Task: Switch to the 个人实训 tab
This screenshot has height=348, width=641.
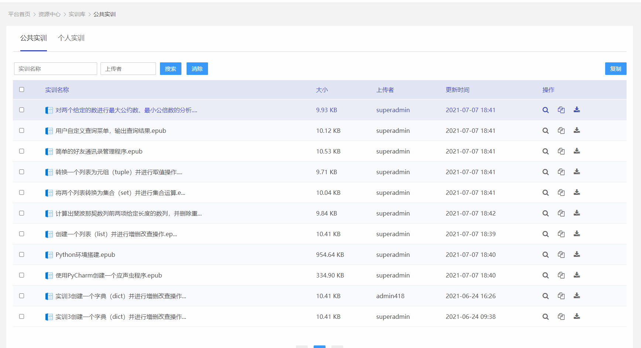Action: (71, 38)
